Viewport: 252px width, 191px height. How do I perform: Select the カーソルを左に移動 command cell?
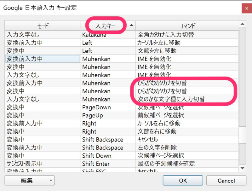point(187,43)
